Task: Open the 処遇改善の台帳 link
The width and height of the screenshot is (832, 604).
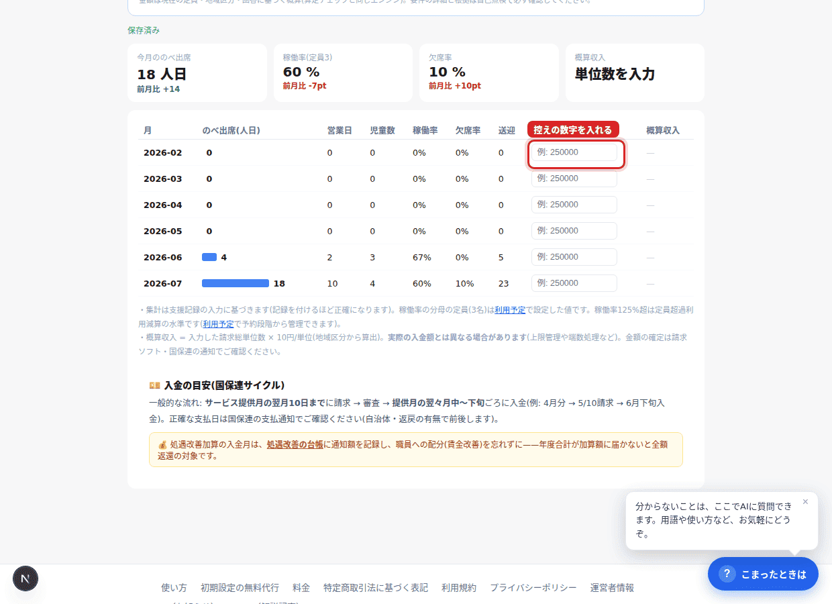Action: pos(295,444)
